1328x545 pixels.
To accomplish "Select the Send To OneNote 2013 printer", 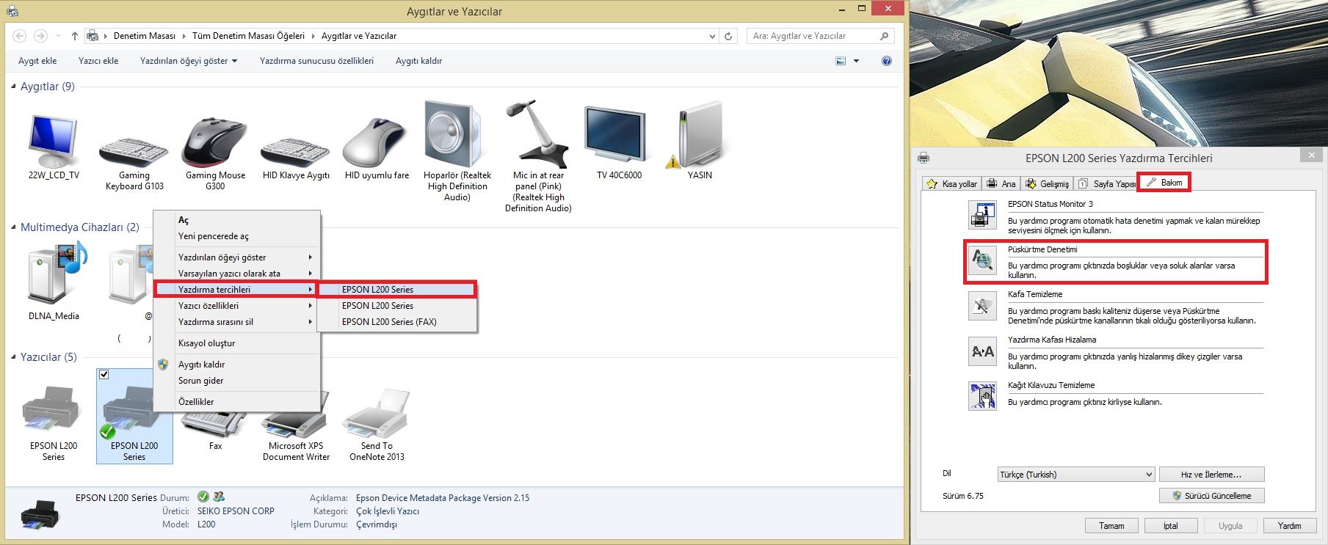I will (x=377, y=414).
